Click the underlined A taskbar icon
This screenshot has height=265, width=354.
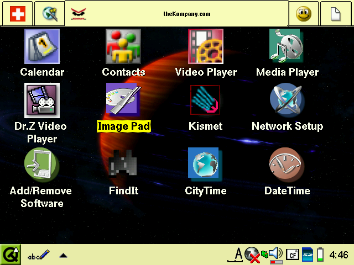coord(235,255)
